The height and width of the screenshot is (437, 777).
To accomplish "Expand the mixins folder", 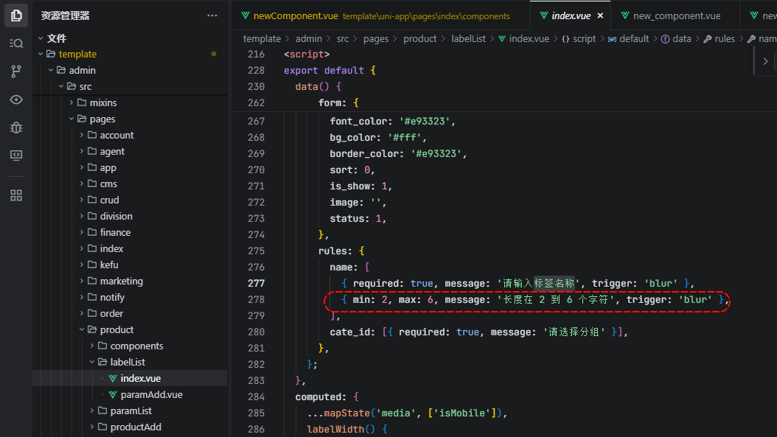I will pos(72,102).
